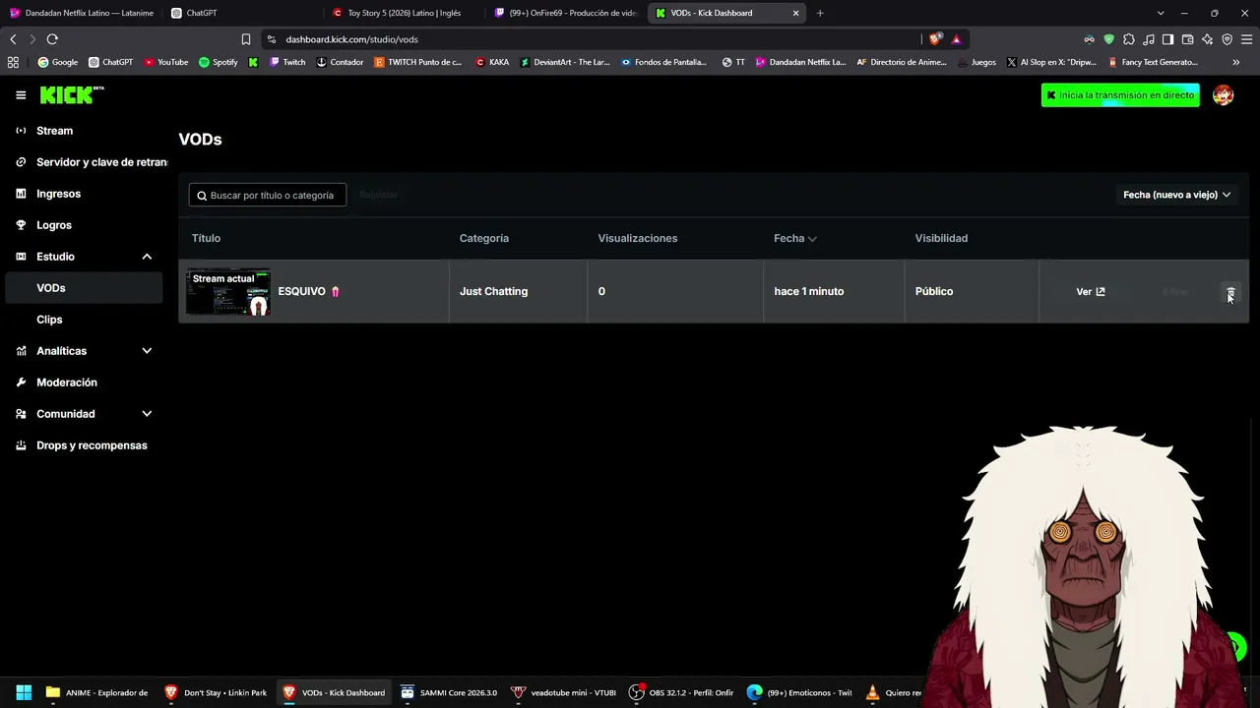The height and width of the screenshot is (708, 1260).
Task: Open the sort dropdown Fecha (nuevo a viejo)
Action: tap(1177, 195)
